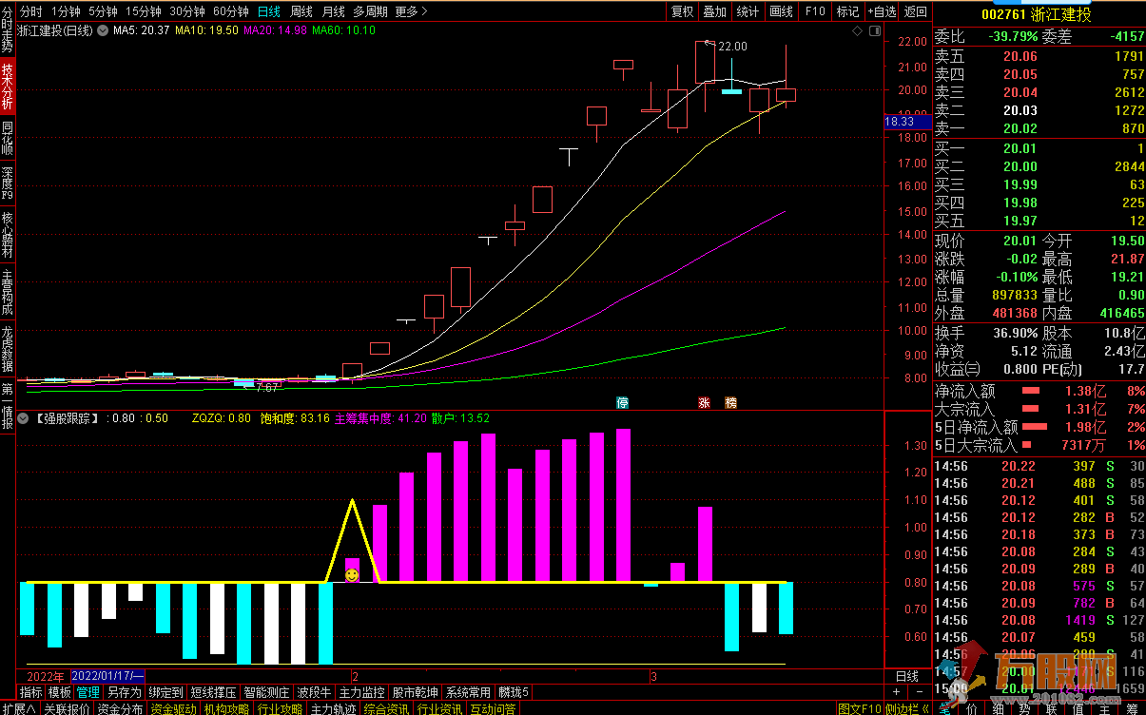Toggle 复权 price adjustment
The image size is (1146, 715).
click(682, 11)
